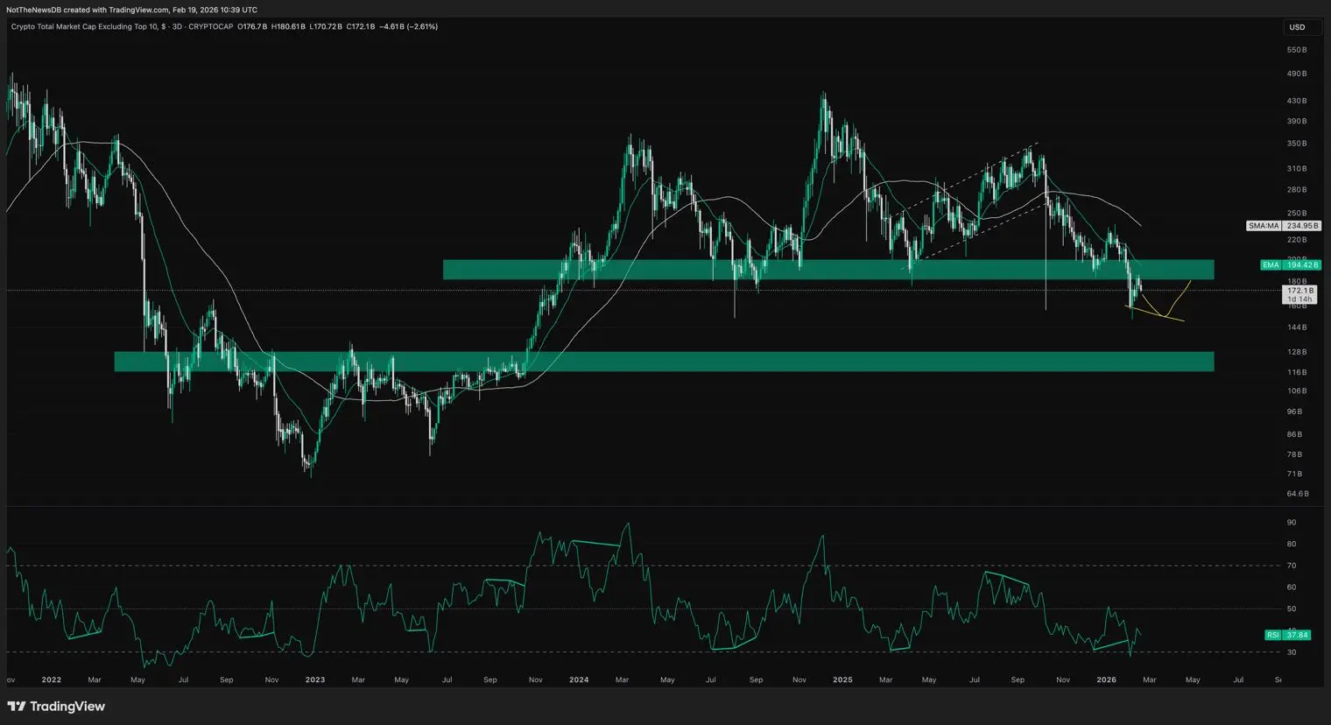Screen dimensions: 1331x725
Task: Click the lower green support zone rectangle
Action: pos(664,362)
